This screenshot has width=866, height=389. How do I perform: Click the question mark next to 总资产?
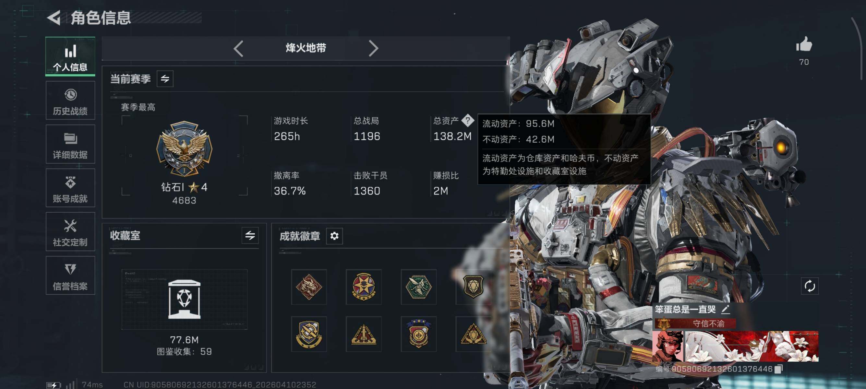pyautogui.click(x=467, y=120)
